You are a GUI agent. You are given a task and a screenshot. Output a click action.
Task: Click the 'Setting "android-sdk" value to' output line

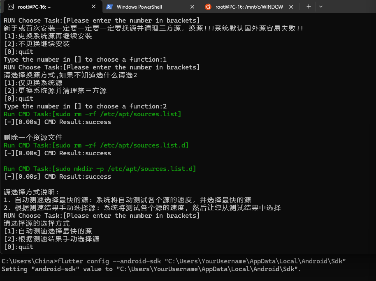point(151,269)
